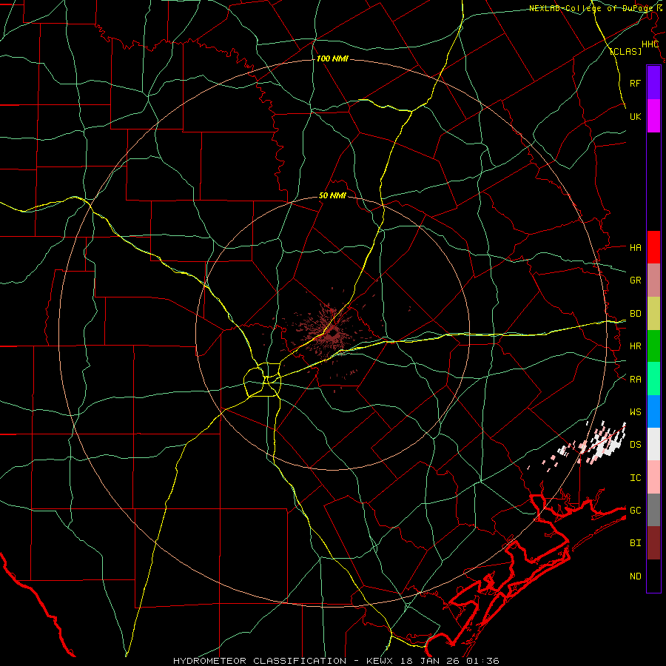Click the yellow highway loop around the city

click(x=263, y=380)
